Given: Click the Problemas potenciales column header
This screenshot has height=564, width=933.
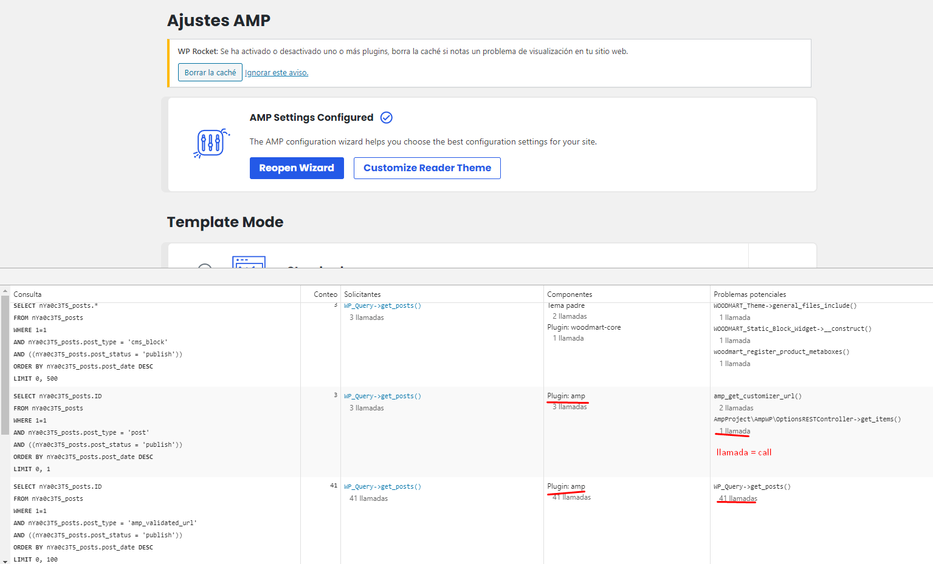Looking at the screenshot, I should pos(750,294).
